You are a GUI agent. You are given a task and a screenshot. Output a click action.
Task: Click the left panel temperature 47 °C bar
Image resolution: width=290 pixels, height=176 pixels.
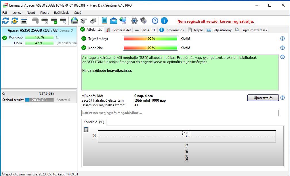tap(39, 43)
